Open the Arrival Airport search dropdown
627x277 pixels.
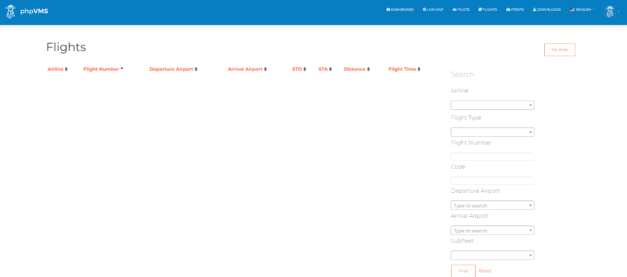coord(492,230)
